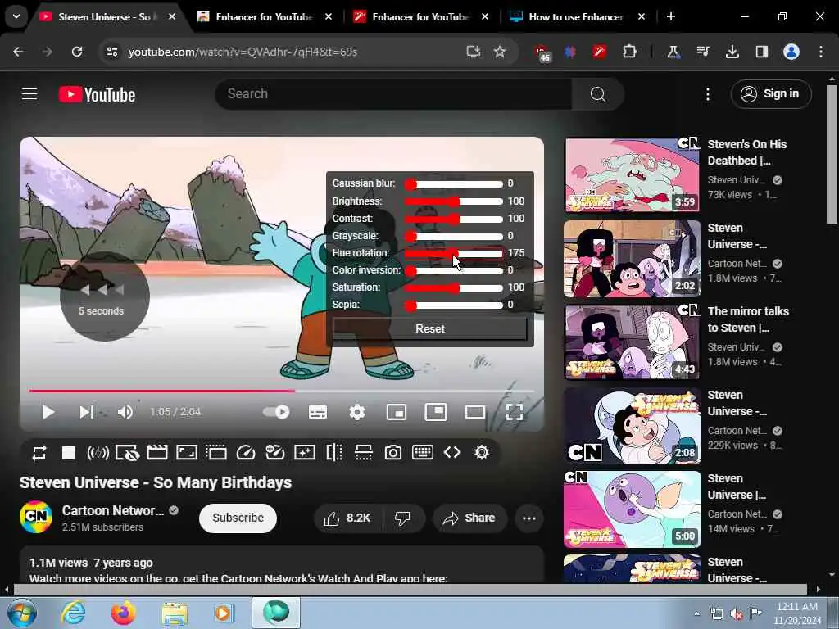Click the Reset filters button

(x=429, y=329)
